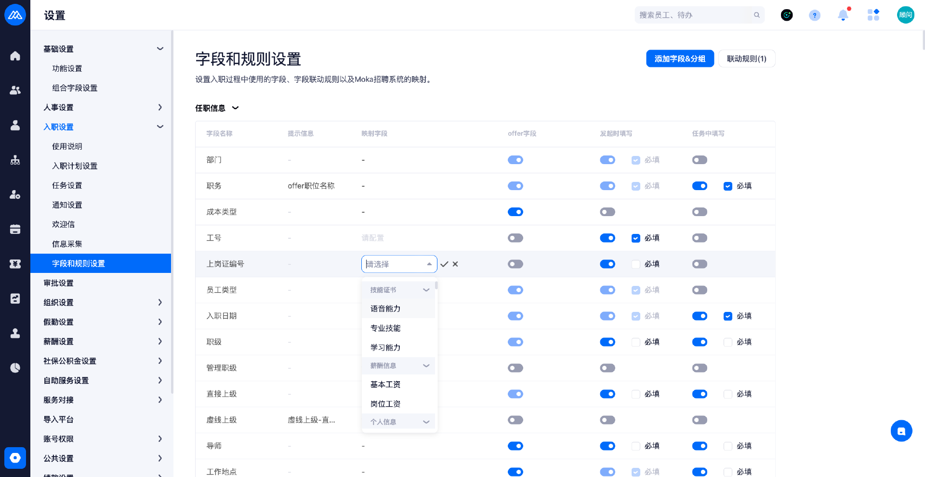Click the dropdown list scrollbar

pyautogui.click(x=436, y=285)
